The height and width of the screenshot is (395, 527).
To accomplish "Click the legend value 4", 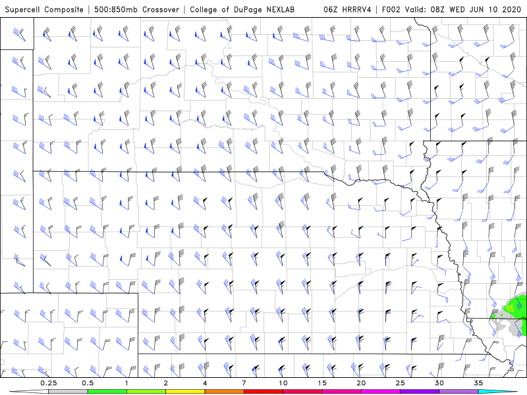I will pyautogui.click(x=205, y=383).
